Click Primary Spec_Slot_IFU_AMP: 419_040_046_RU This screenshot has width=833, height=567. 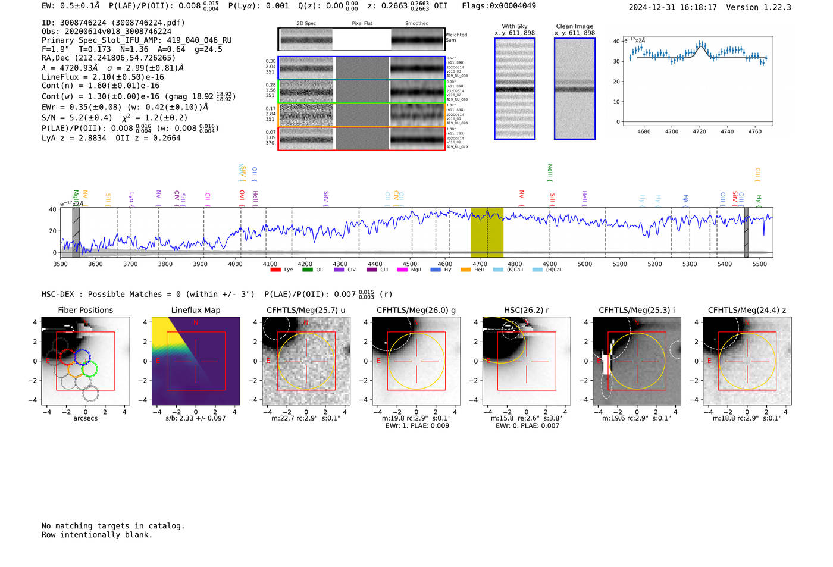click(x=137, y=40)
